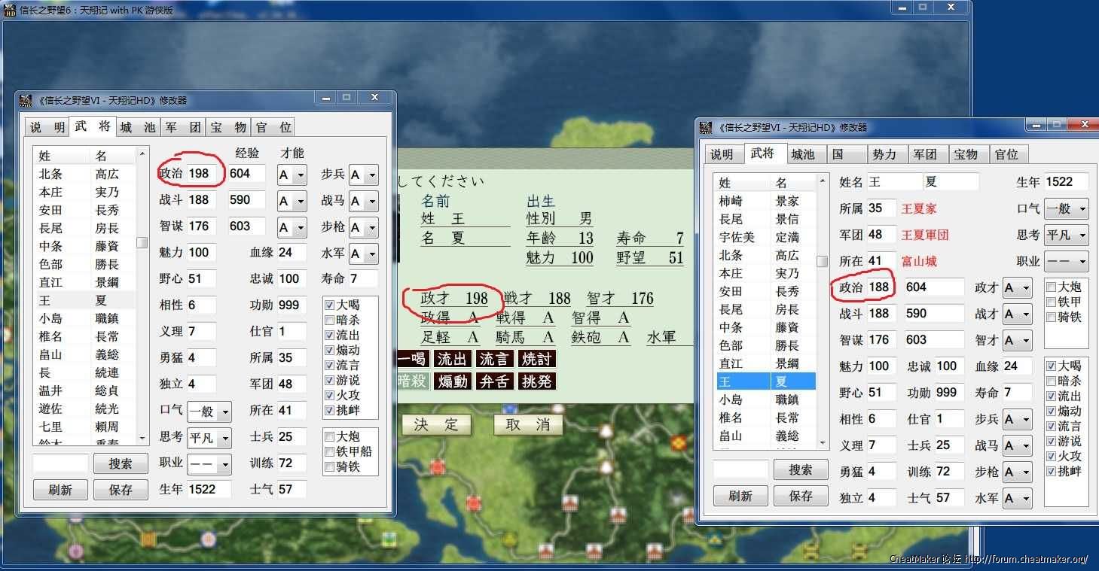Click the 政治 value field in the left trainer
This screenshot has width=1099, height=571.
(x=204, y=174)
